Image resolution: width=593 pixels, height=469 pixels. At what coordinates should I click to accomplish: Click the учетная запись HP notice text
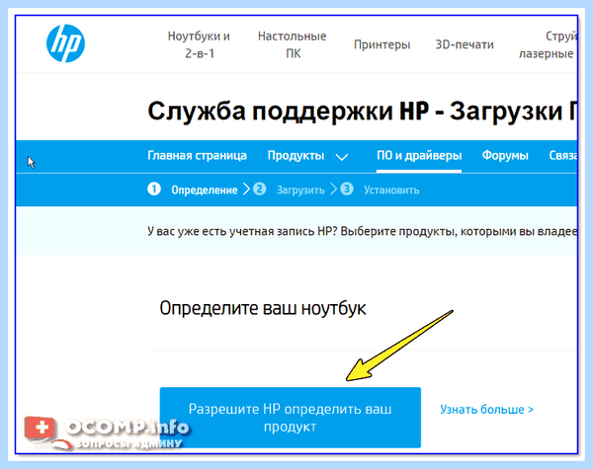coord(363,231)
